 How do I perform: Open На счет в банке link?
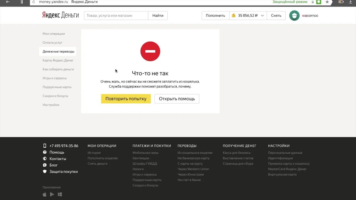pyautogui.click(x=189, y=180)
